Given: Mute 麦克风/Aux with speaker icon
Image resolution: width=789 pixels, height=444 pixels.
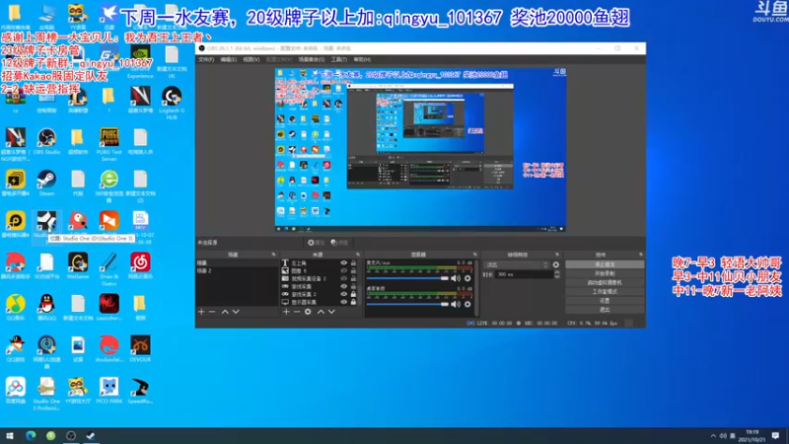Looking at the screenshot, I should point(456,278).
